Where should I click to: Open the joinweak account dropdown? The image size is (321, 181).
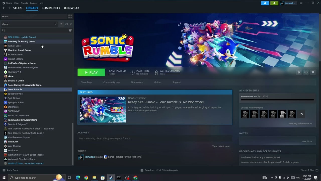288,3
